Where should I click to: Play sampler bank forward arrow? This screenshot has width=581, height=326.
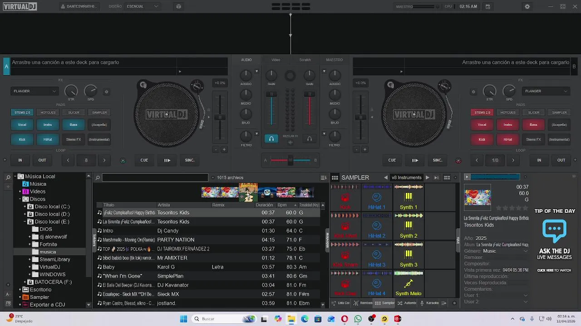pyautogui.click(x=427, y=177)
